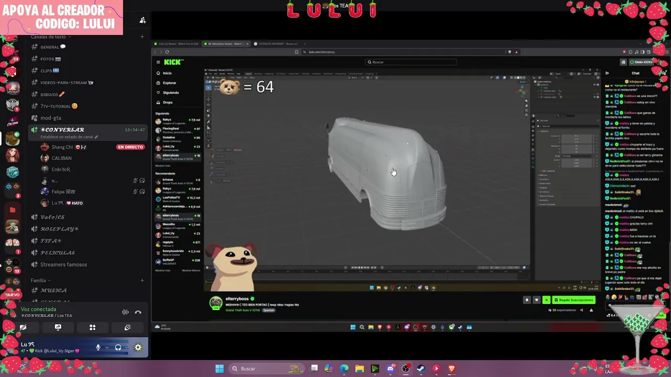Click the Grand Theft Auto V category link
The width and height of the screenshot is (671, 377).
point(243,310)
